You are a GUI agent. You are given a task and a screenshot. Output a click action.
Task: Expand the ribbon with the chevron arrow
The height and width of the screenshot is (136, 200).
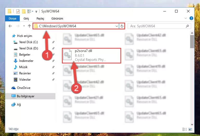click(186, 18)
